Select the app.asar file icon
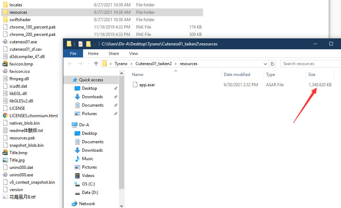The height and width of the screenshot is (208, 341). [x=135, y=84]
